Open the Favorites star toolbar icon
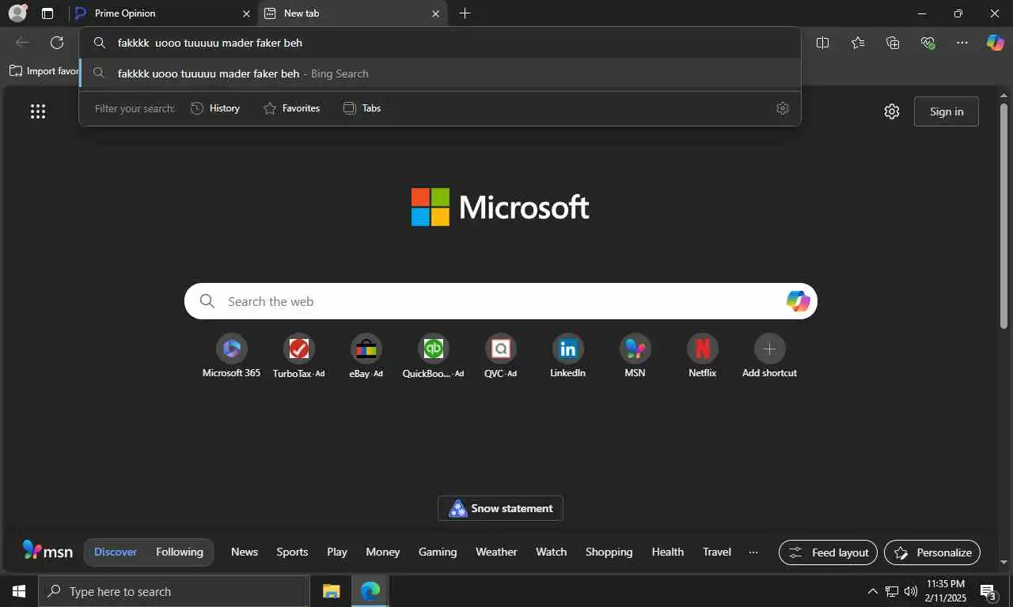 (858, 43)
